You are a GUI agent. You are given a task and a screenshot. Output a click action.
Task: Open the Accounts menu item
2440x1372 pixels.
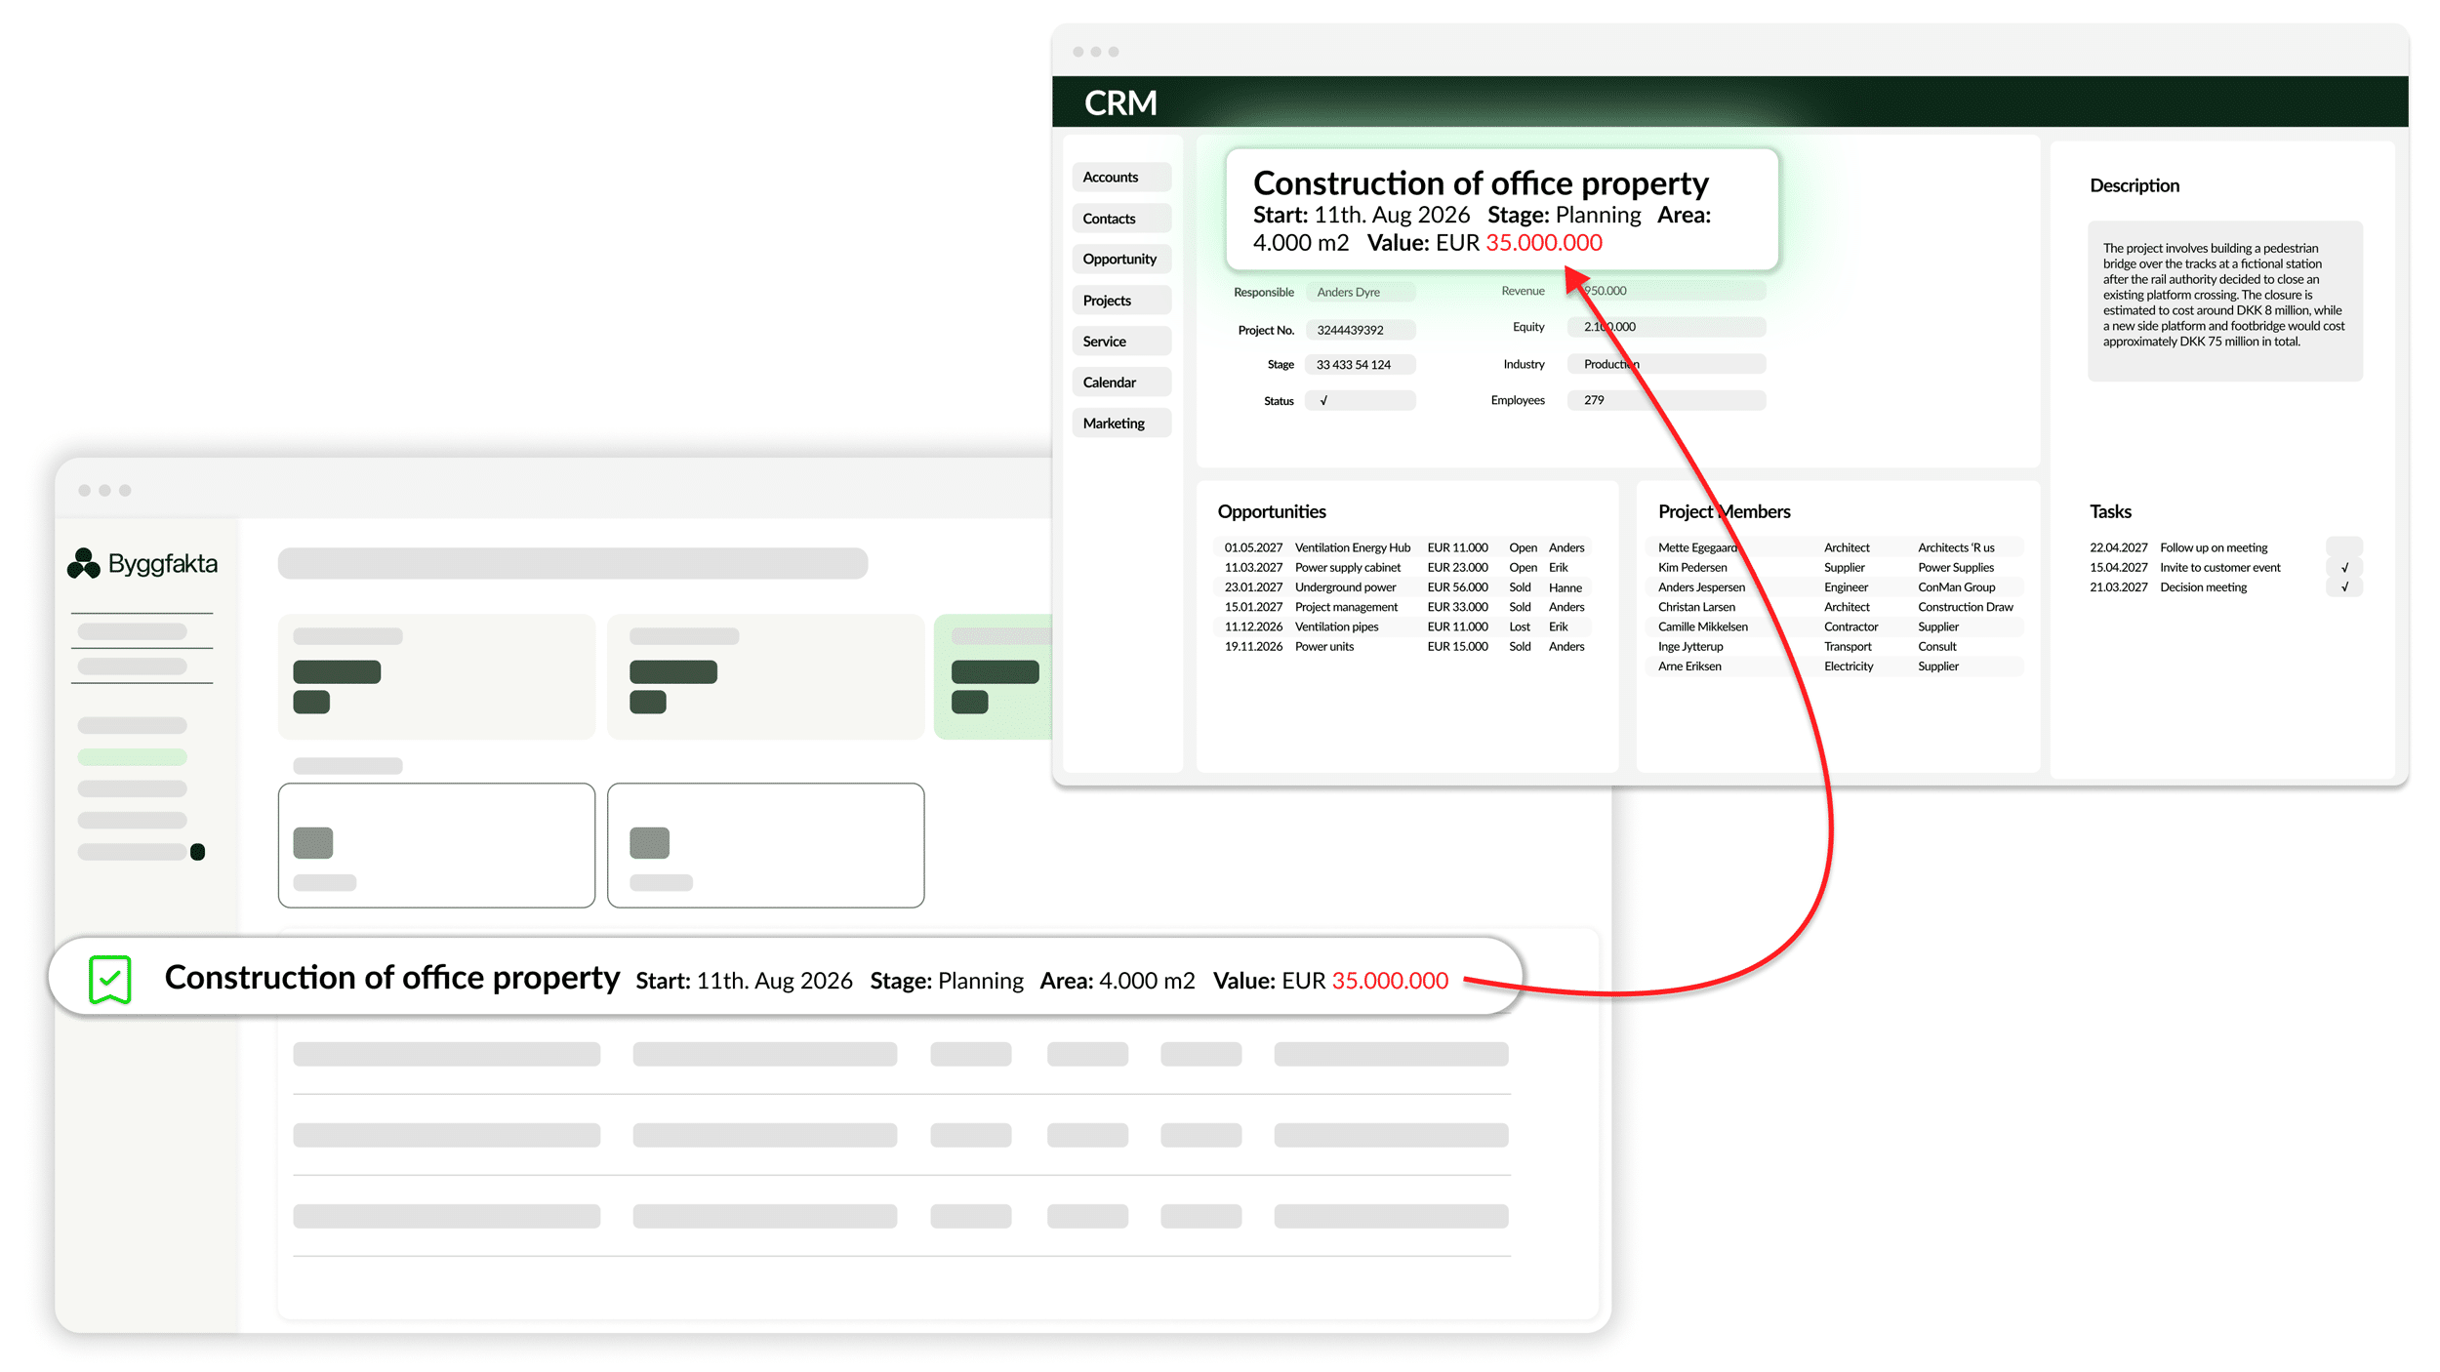1121,177
